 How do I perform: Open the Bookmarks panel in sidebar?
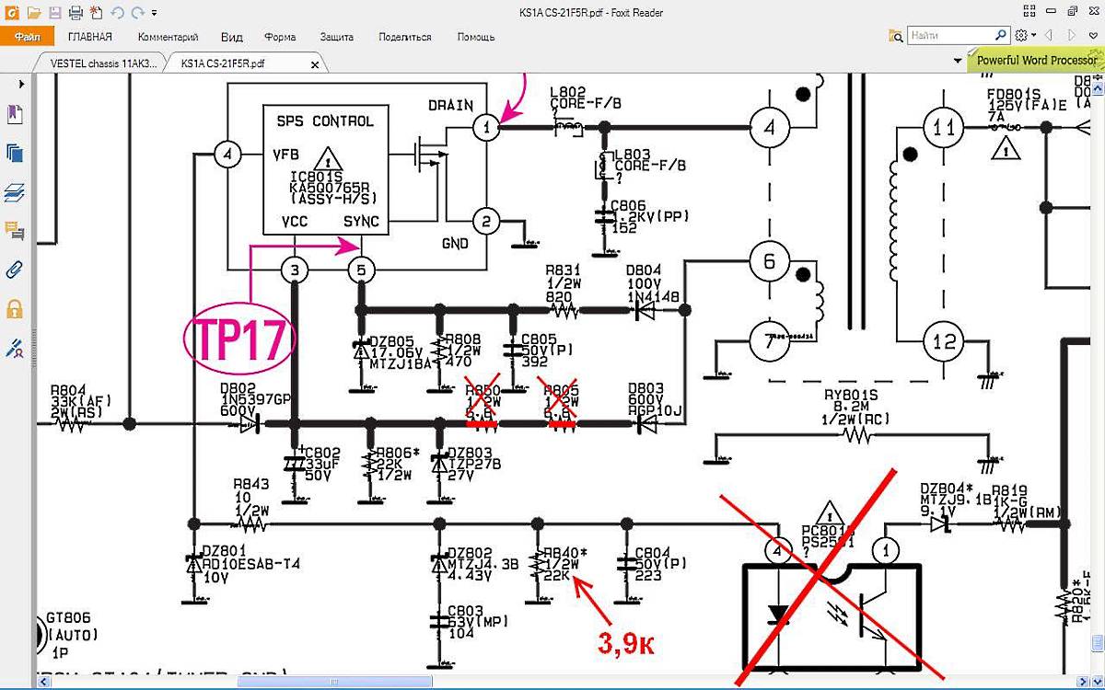(15, 115)
